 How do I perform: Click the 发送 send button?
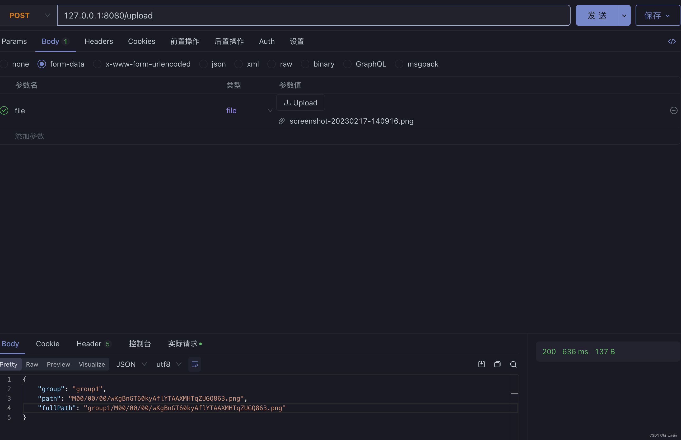point(597,15)
